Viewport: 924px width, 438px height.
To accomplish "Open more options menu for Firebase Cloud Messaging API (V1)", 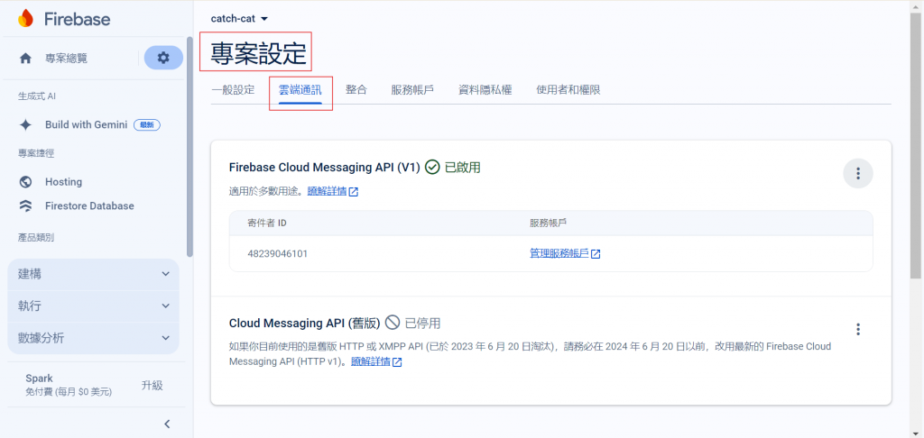I will [858, 173].
